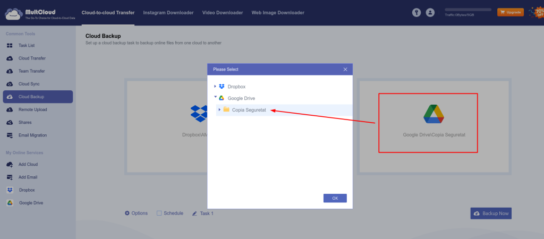Click Add Cloud in My Online Services
Screen dimensions: 544x239
coord(28,165)
